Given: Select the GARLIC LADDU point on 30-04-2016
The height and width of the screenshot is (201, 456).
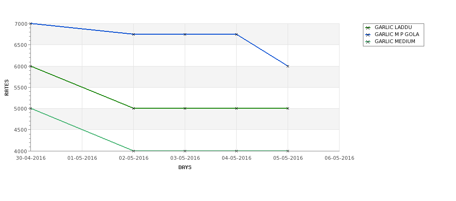Looking at the screenshot, I should [30, 66].
